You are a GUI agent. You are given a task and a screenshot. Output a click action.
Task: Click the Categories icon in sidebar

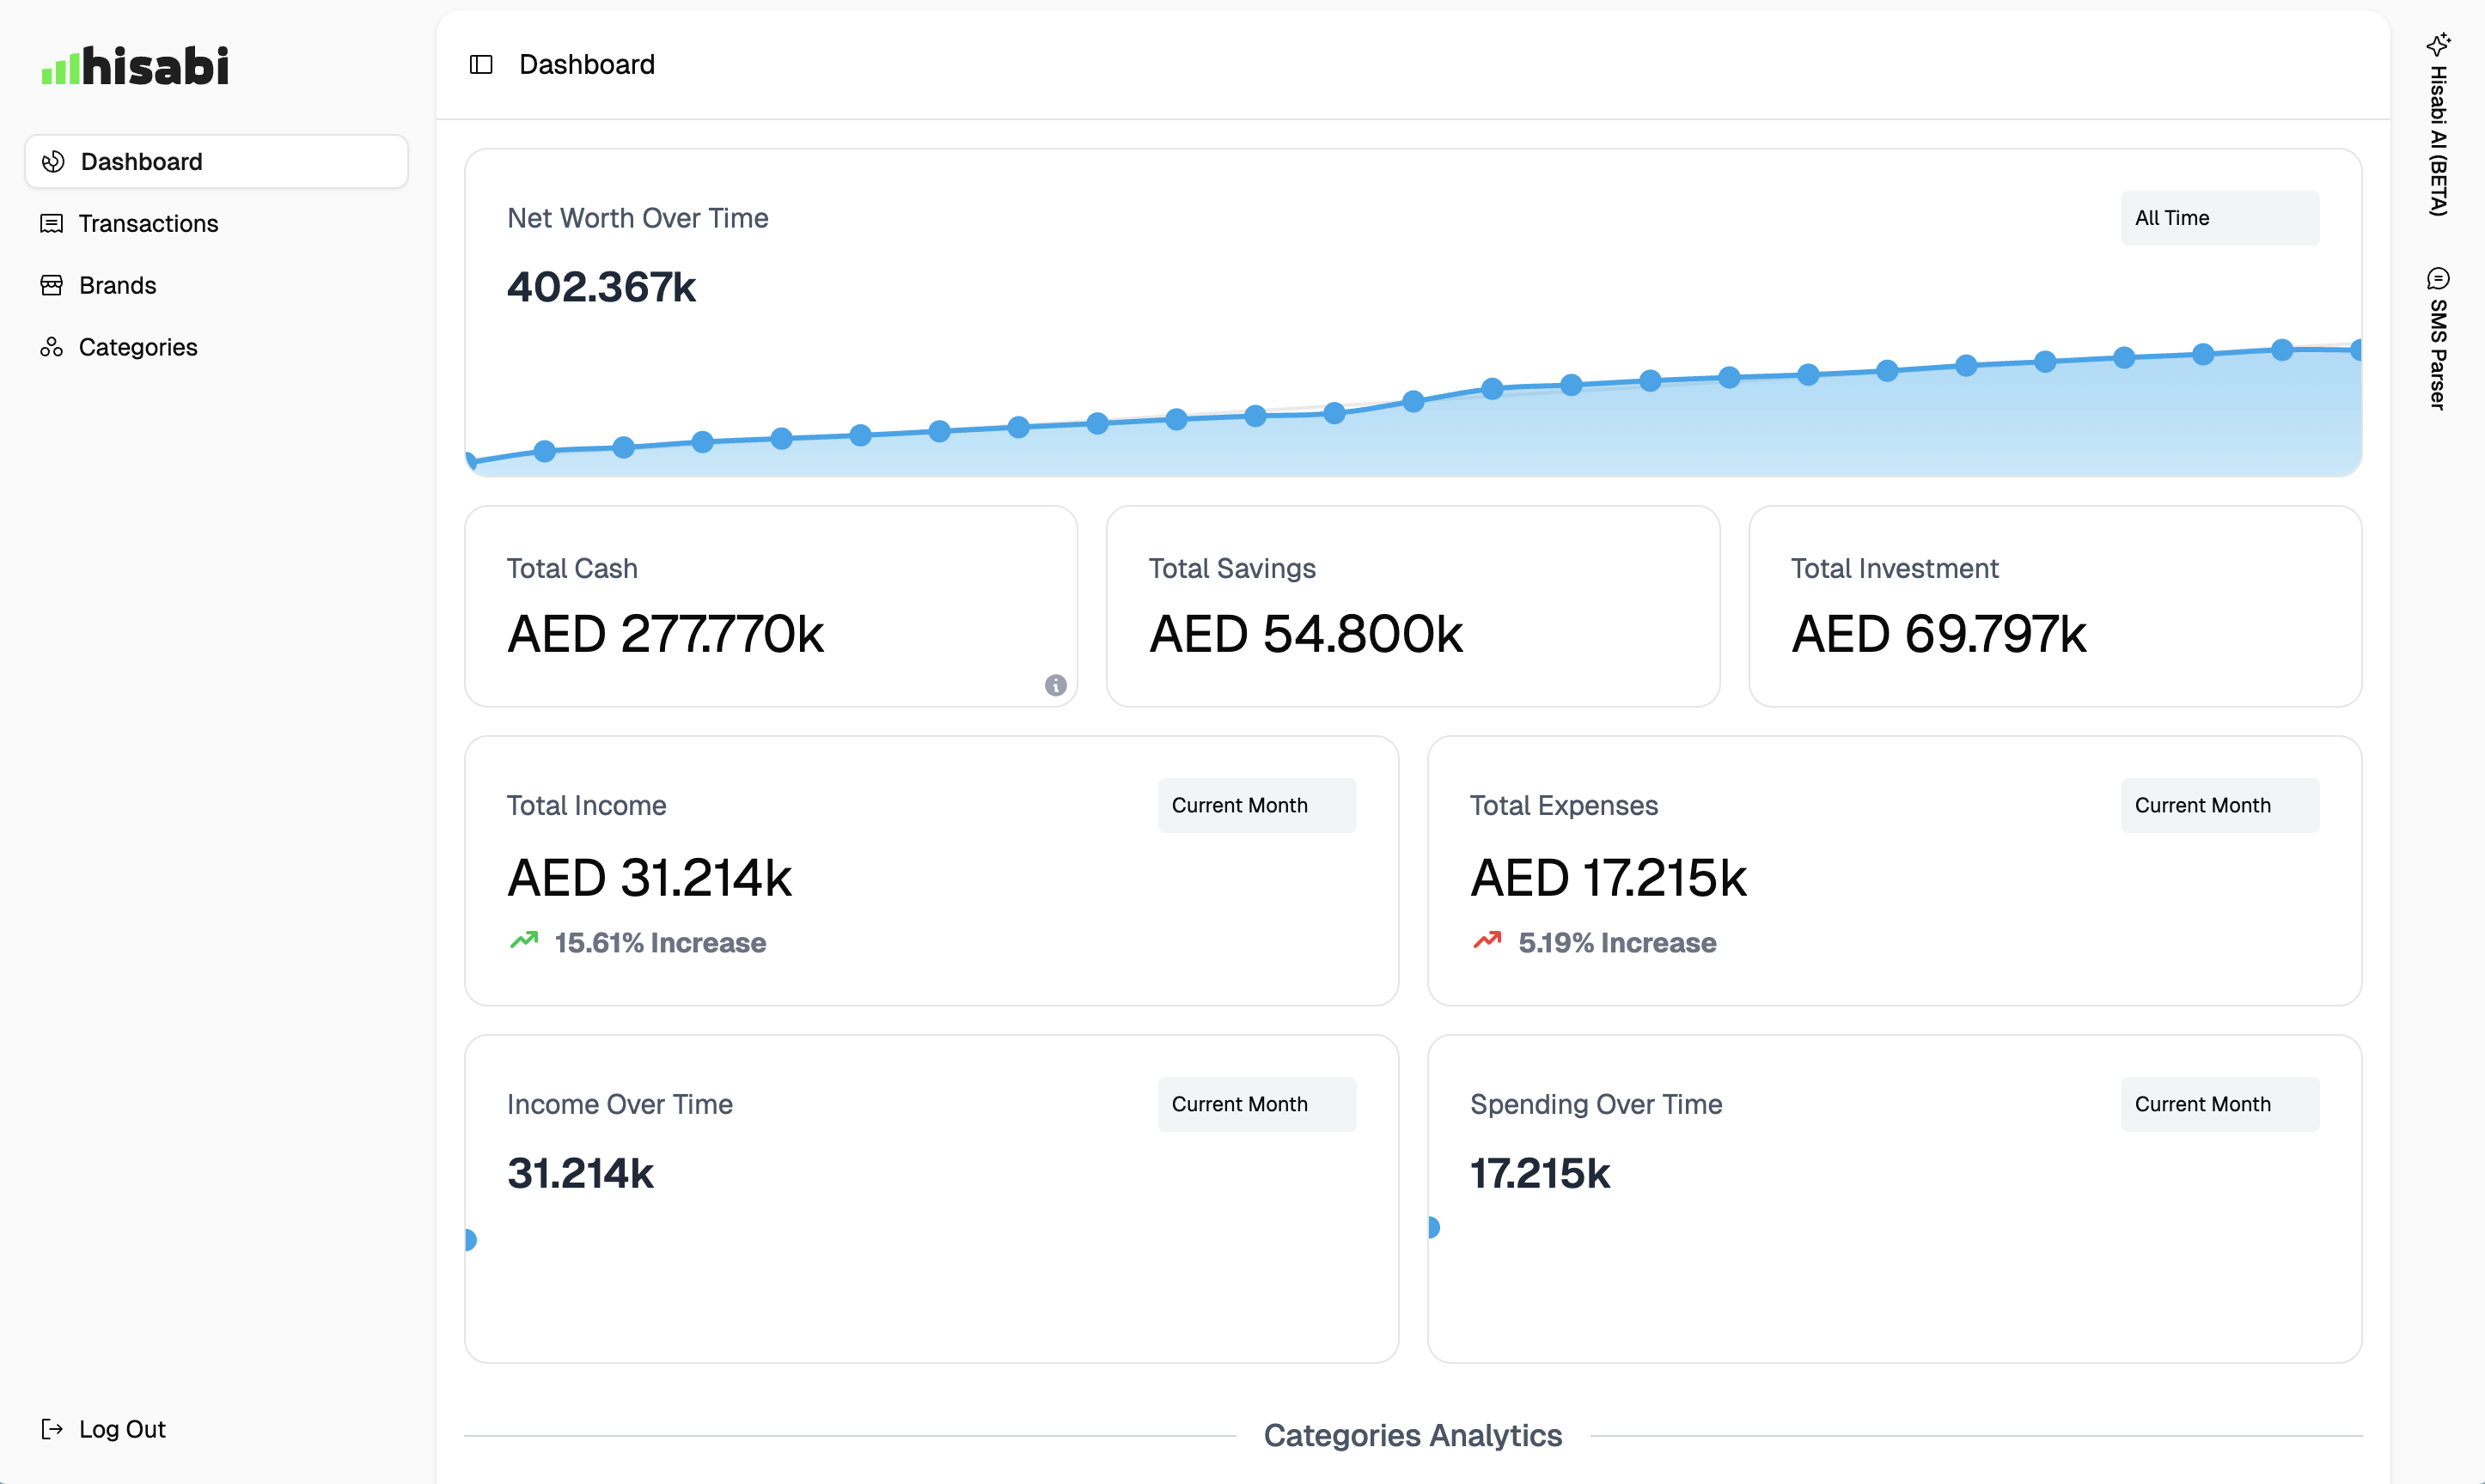[x=52, y=347]
